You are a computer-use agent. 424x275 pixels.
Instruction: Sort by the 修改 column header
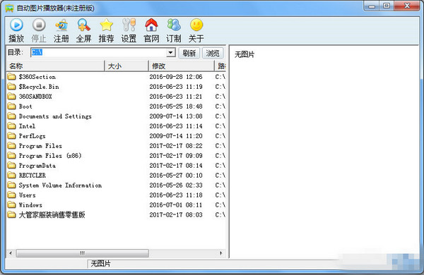tap(182, 66)
